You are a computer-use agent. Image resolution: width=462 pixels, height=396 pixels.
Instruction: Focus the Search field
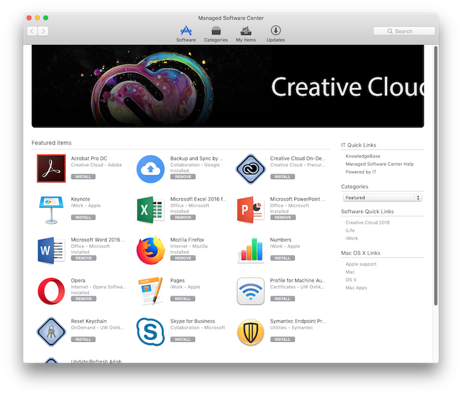404,31
